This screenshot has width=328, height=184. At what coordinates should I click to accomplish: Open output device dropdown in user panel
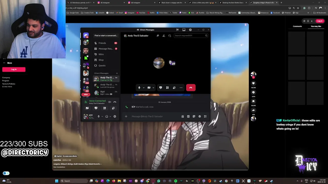tap(110, 117)
